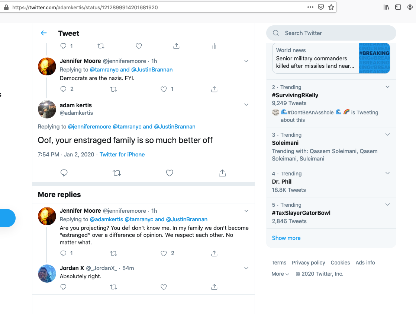Like adam kertis's main tweet
Screen dimensions: 416x314
170,173
